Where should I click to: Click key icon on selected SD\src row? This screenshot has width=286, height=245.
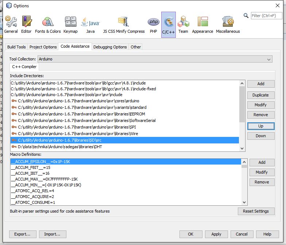(x=14, y=140)
